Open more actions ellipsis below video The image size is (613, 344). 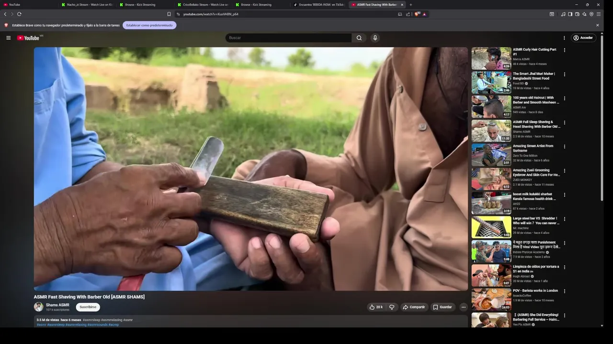click(463, 307)
